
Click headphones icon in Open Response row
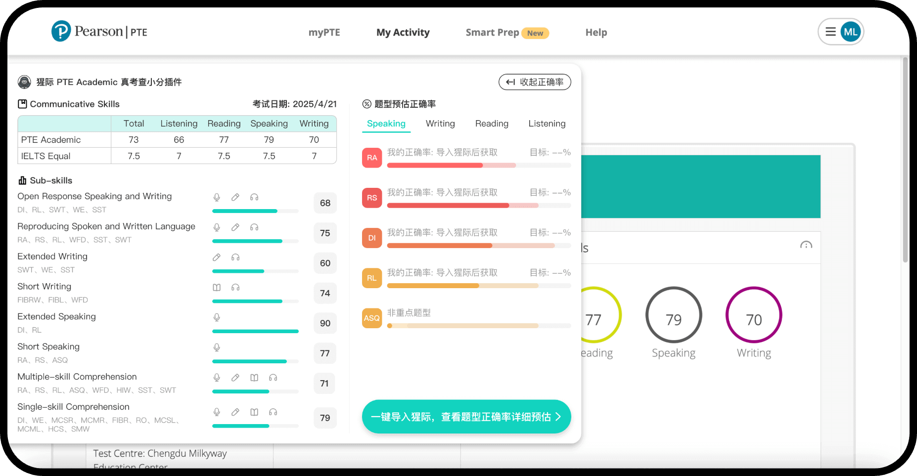[x=254, y=197]
